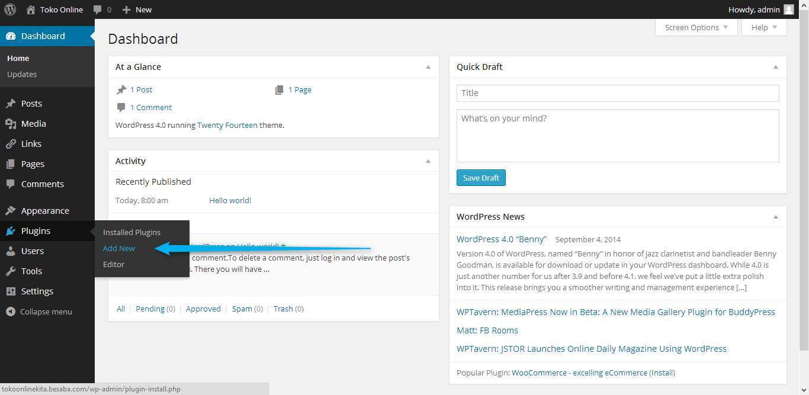Choose Editor from Plugins submenu

point(114,264)
